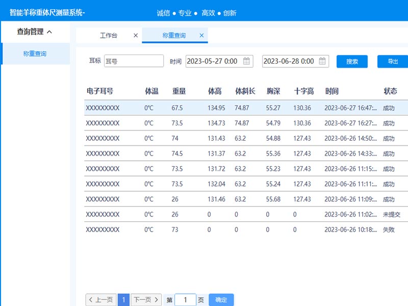Select the row with weight 67.5

point(245,108)
